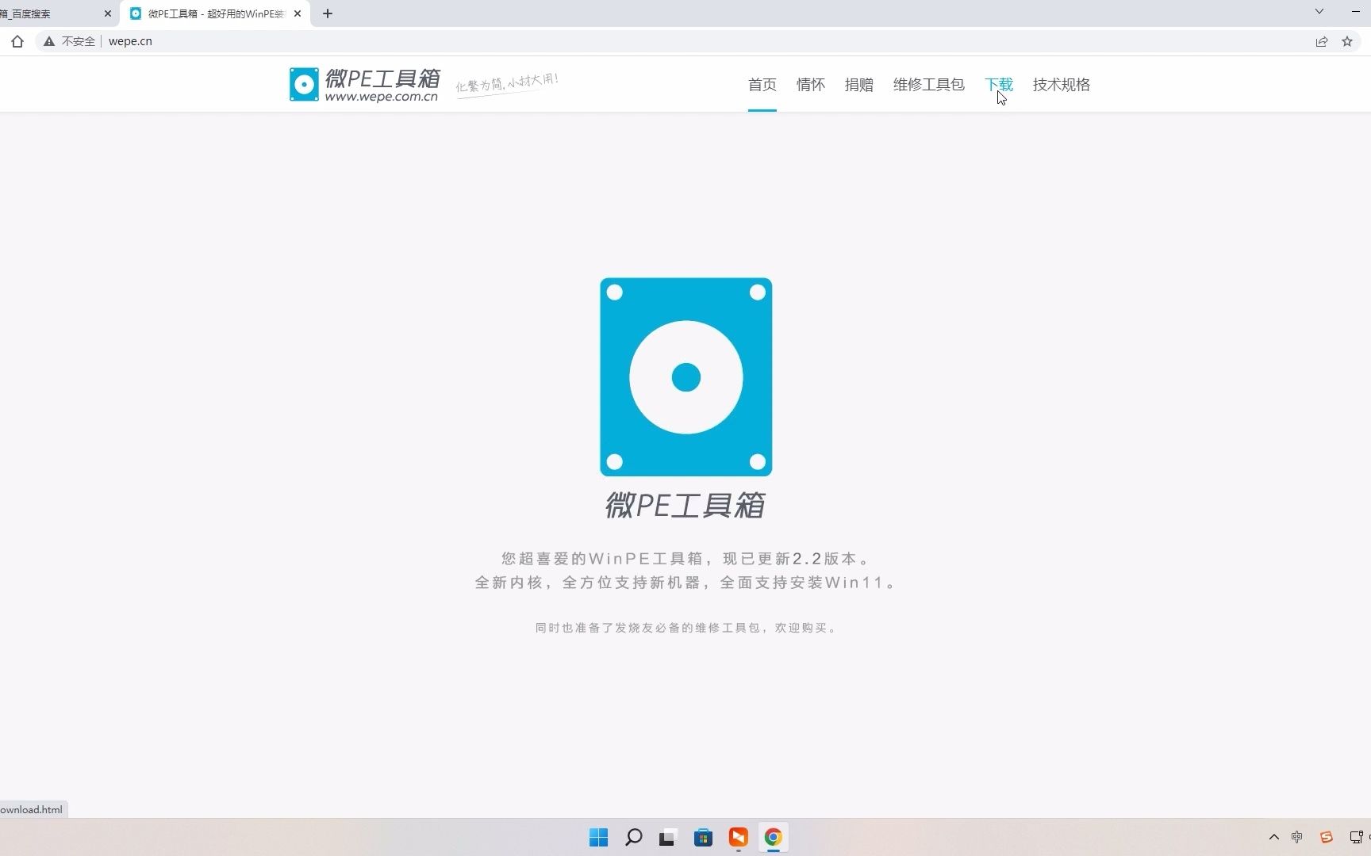The width and height of the screenshot is (1371, 856).
Task: Click the wepe.cn address bar
Action: [x=698, y=41]
